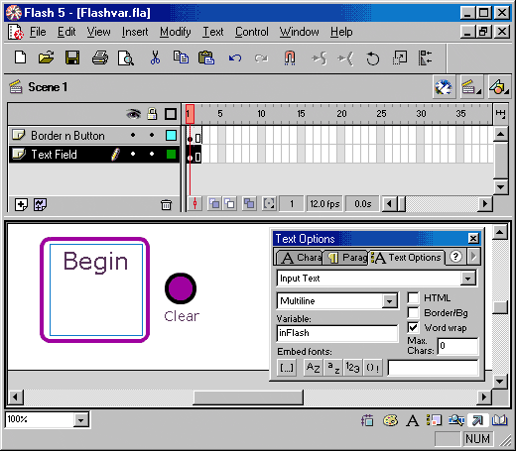Toggle the Border/Bg checkbox
Image resolution: width=516 pixels, height=451 pixels.
point(413,312)
